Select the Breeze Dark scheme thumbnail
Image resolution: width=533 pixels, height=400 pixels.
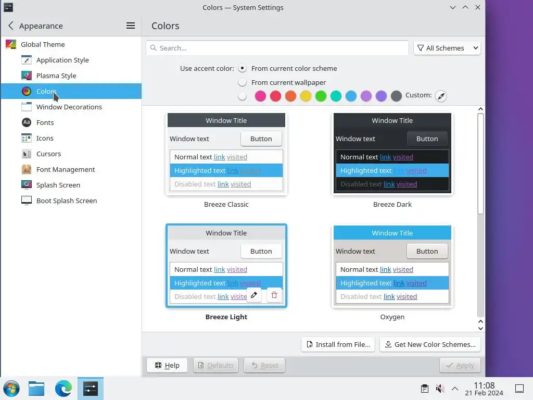[x=392, y=154]
